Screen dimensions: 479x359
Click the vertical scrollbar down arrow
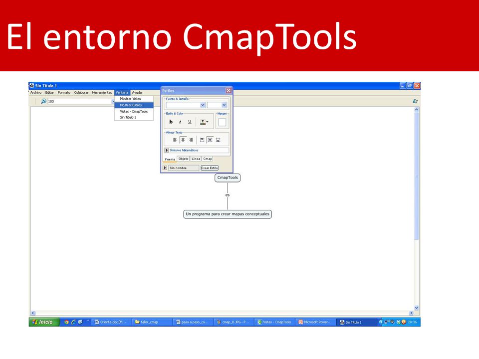(x=416, y=308)
